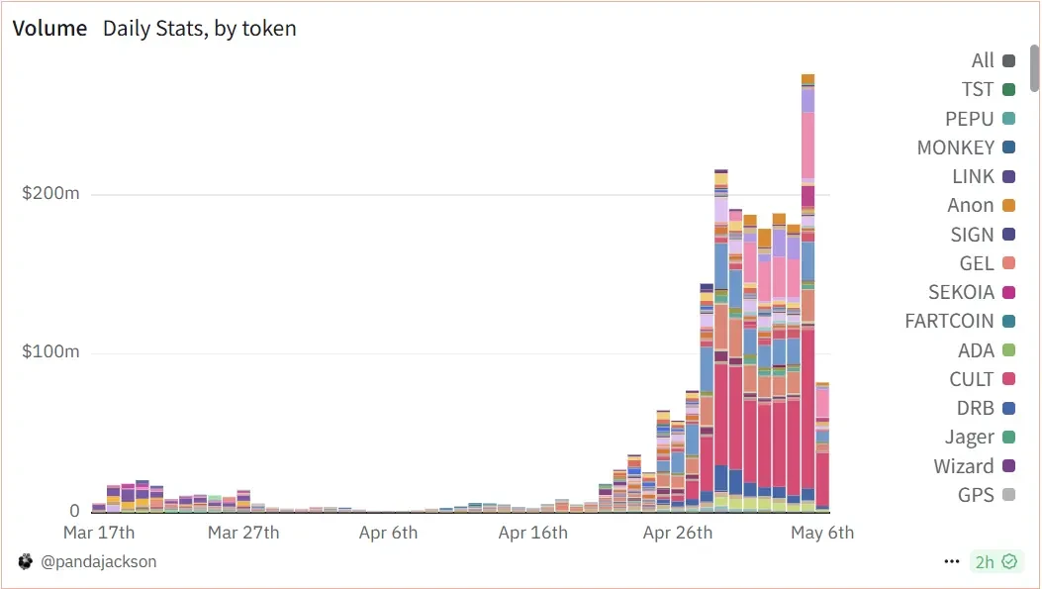This screenshot has height=589, width=1042.
Task: Click the legend vertical scrollbar
Action: [1035, 67]
